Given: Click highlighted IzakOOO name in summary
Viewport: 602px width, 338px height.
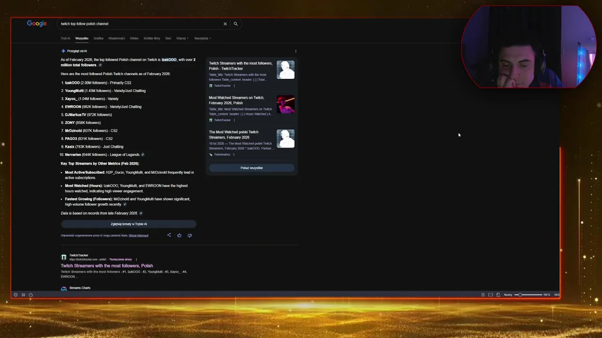Looking at the screenshot, I should coord(169,60).
